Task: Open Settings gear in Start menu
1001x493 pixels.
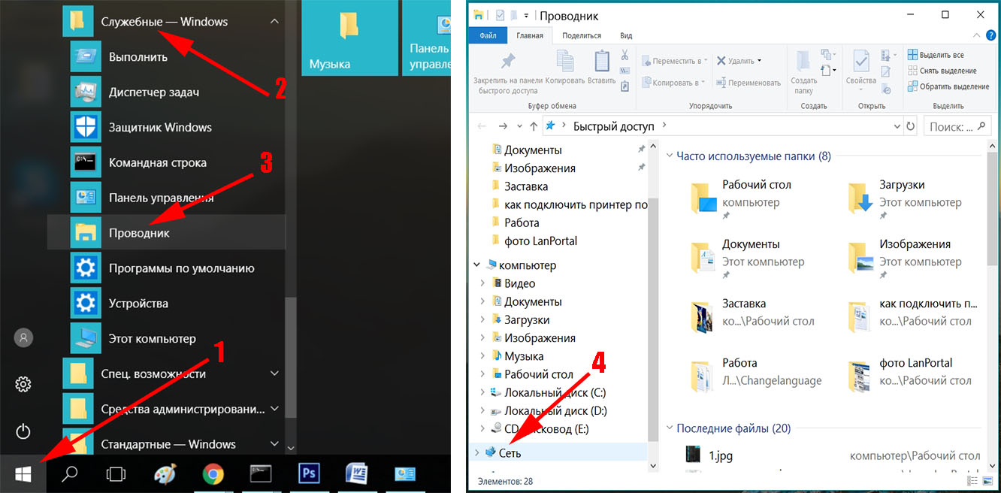Action: [23, 385]
